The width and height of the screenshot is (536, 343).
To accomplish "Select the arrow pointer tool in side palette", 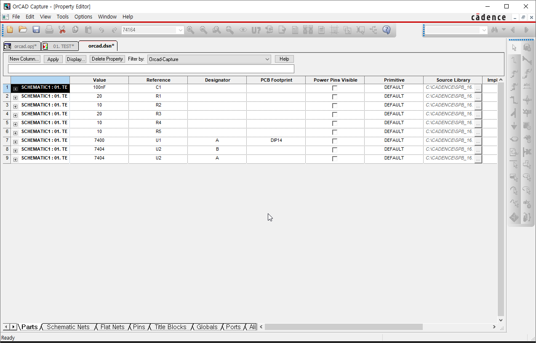I will pos(514,48).
